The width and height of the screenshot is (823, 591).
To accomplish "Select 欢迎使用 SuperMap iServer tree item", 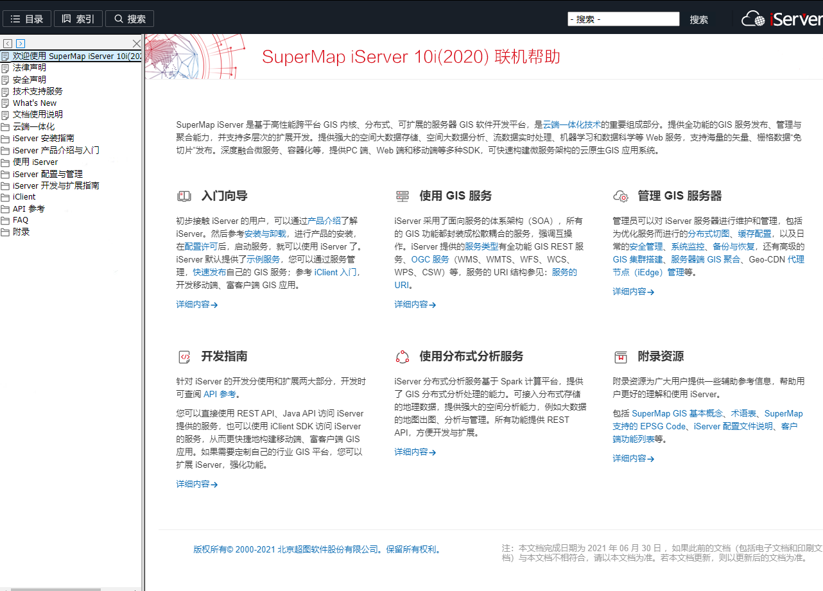I will coord(71,56).
